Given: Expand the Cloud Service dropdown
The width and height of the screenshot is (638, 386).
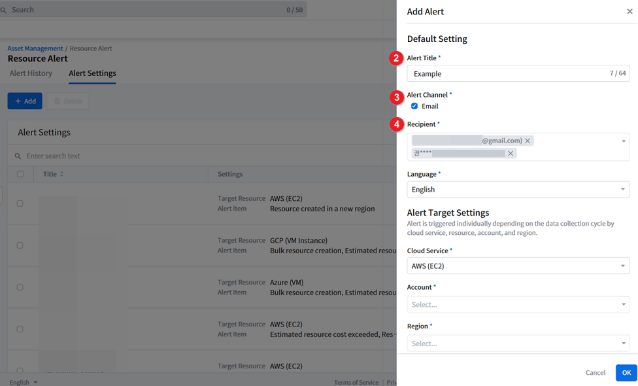Looking at the screenshot, I should [518, 266].
